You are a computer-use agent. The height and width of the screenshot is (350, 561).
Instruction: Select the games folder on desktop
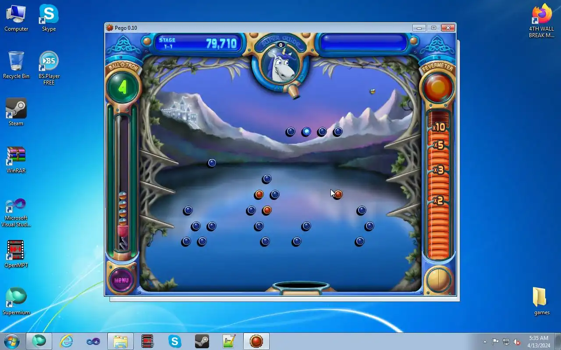tap(542, 301)
